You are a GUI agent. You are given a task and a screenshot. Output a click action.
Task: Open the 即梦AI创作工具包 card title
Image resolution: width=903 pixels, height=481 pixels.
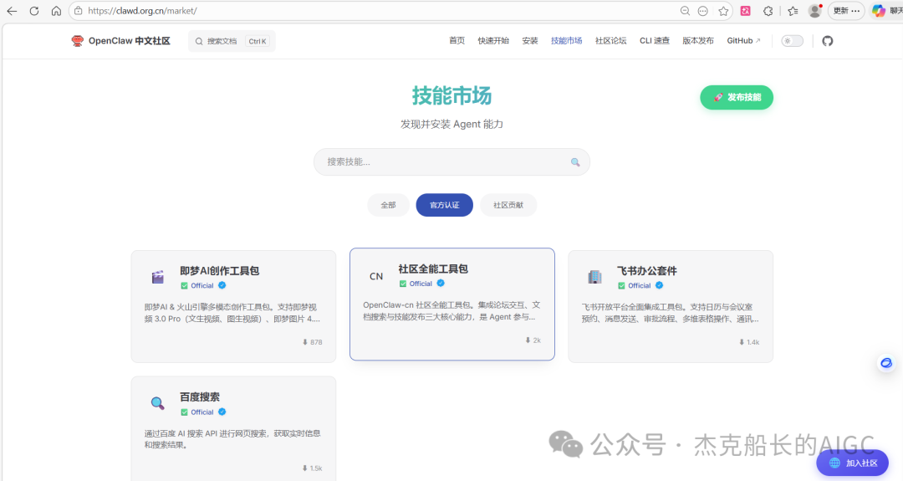(x=219, y=271)
